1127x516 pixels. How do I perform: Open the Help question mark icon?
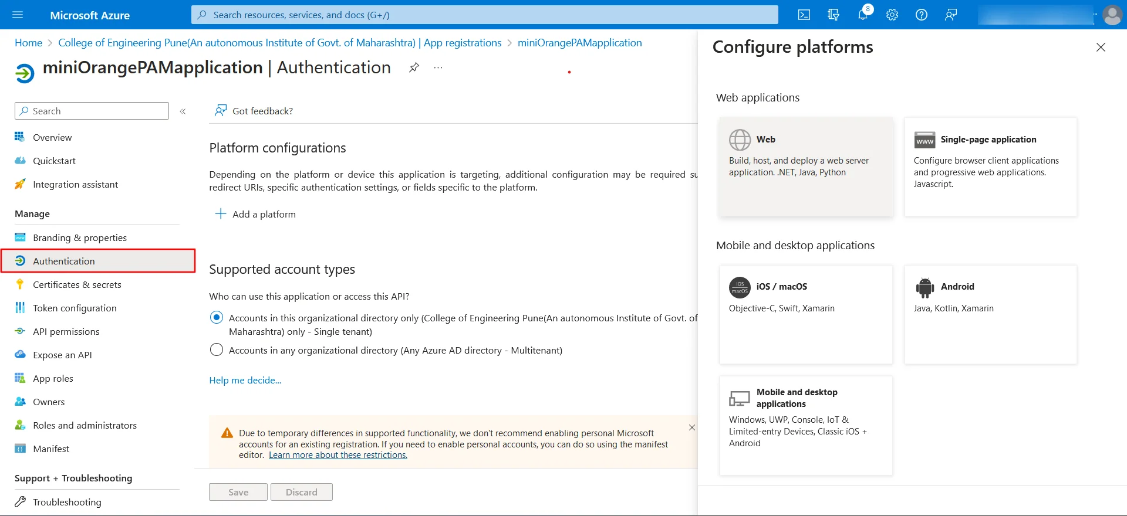922,15
